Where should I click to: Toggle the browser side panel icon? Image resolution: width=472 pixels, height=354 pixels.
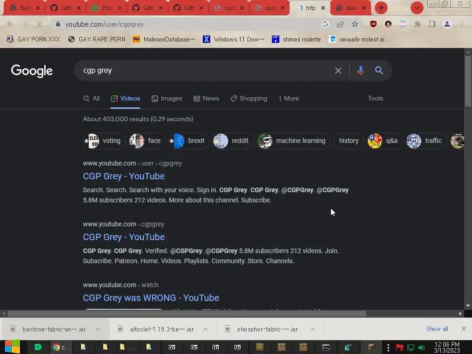click(x=432, y=24)
